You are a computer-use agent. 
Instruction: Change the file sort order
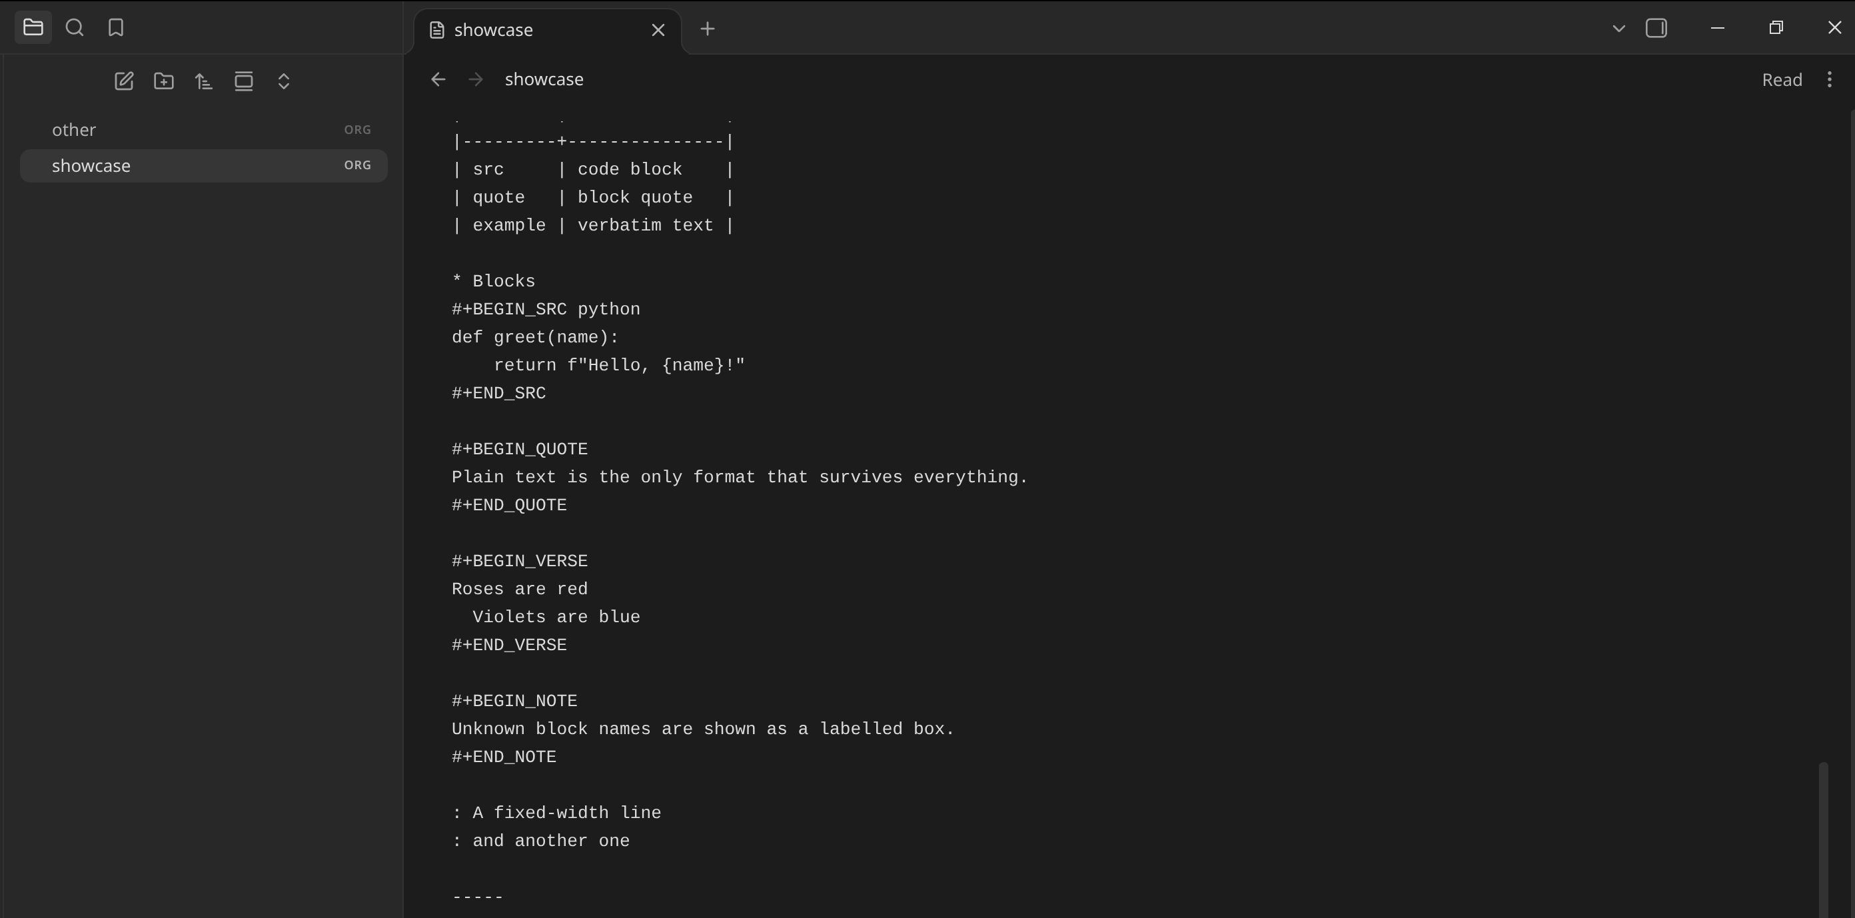point(204,81)
